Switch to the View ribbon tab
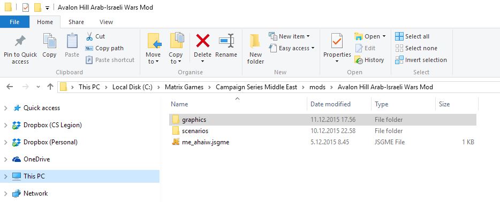 pyautogui.click(x=106, y=22)
